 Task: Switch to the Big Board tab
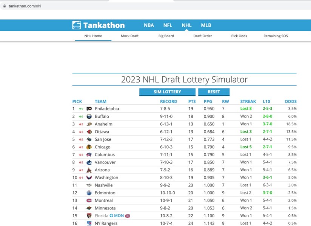click(166, 36)
